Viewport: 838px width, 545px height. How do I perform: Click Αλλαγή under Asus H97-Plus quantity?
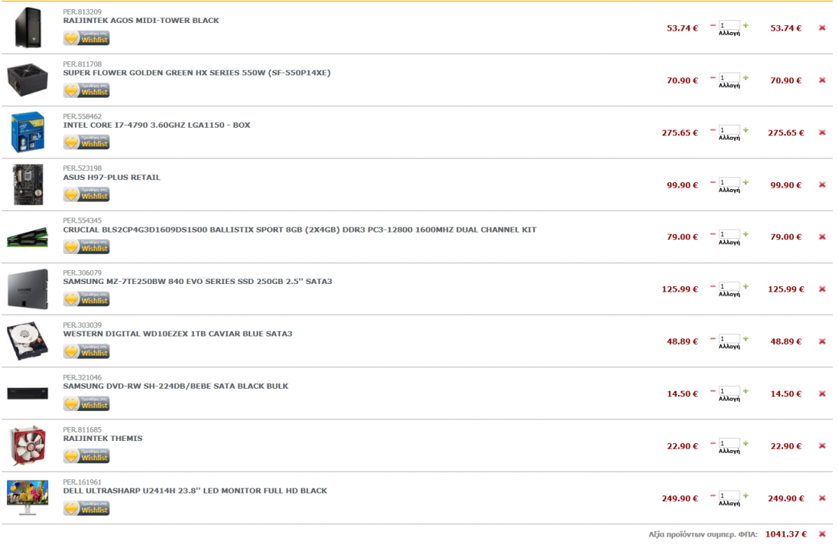(729, 191)
